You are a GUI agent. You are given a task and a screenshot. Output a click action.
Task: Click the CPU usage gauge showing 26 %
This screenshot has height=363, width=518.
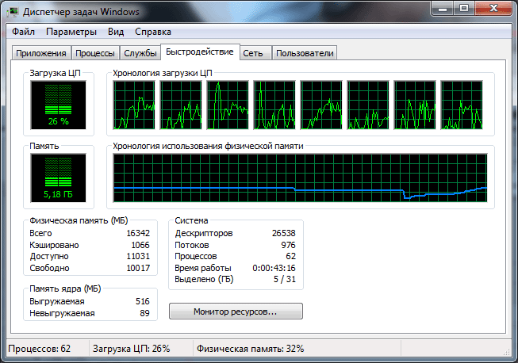[58, 105]
